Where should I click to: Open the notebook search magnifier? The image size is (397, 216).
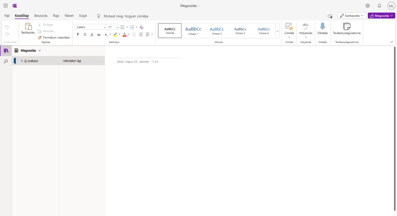(6, 61)
